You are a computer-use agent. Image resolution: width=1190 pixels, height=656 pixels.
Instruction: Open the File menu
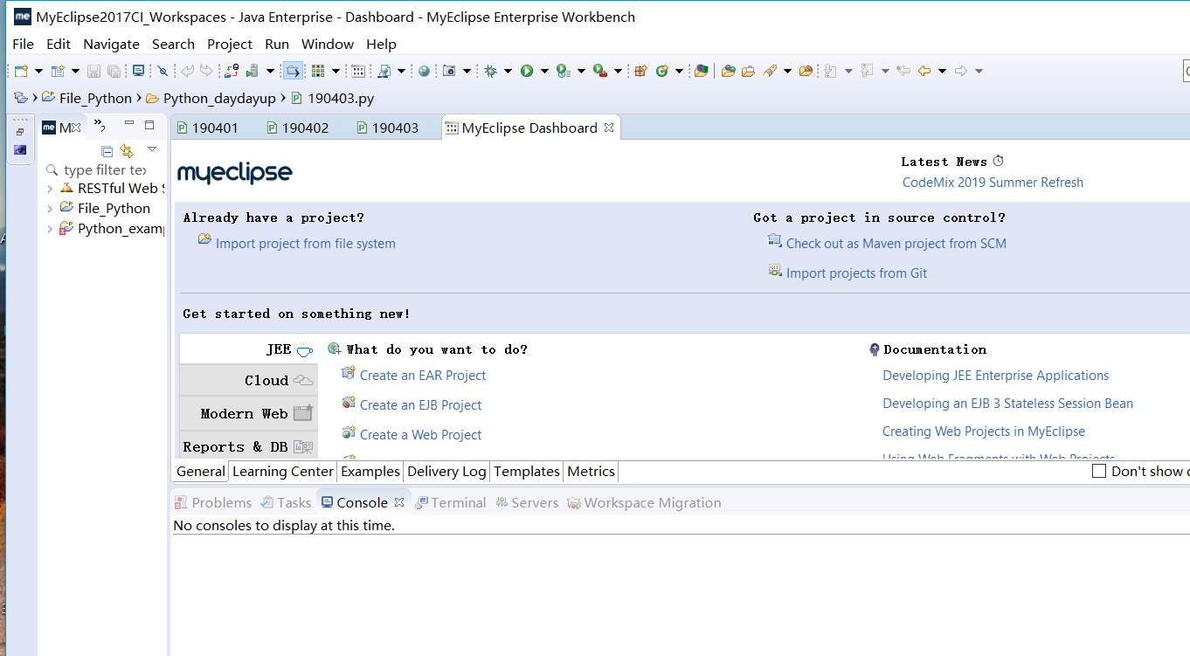point(23,44)
